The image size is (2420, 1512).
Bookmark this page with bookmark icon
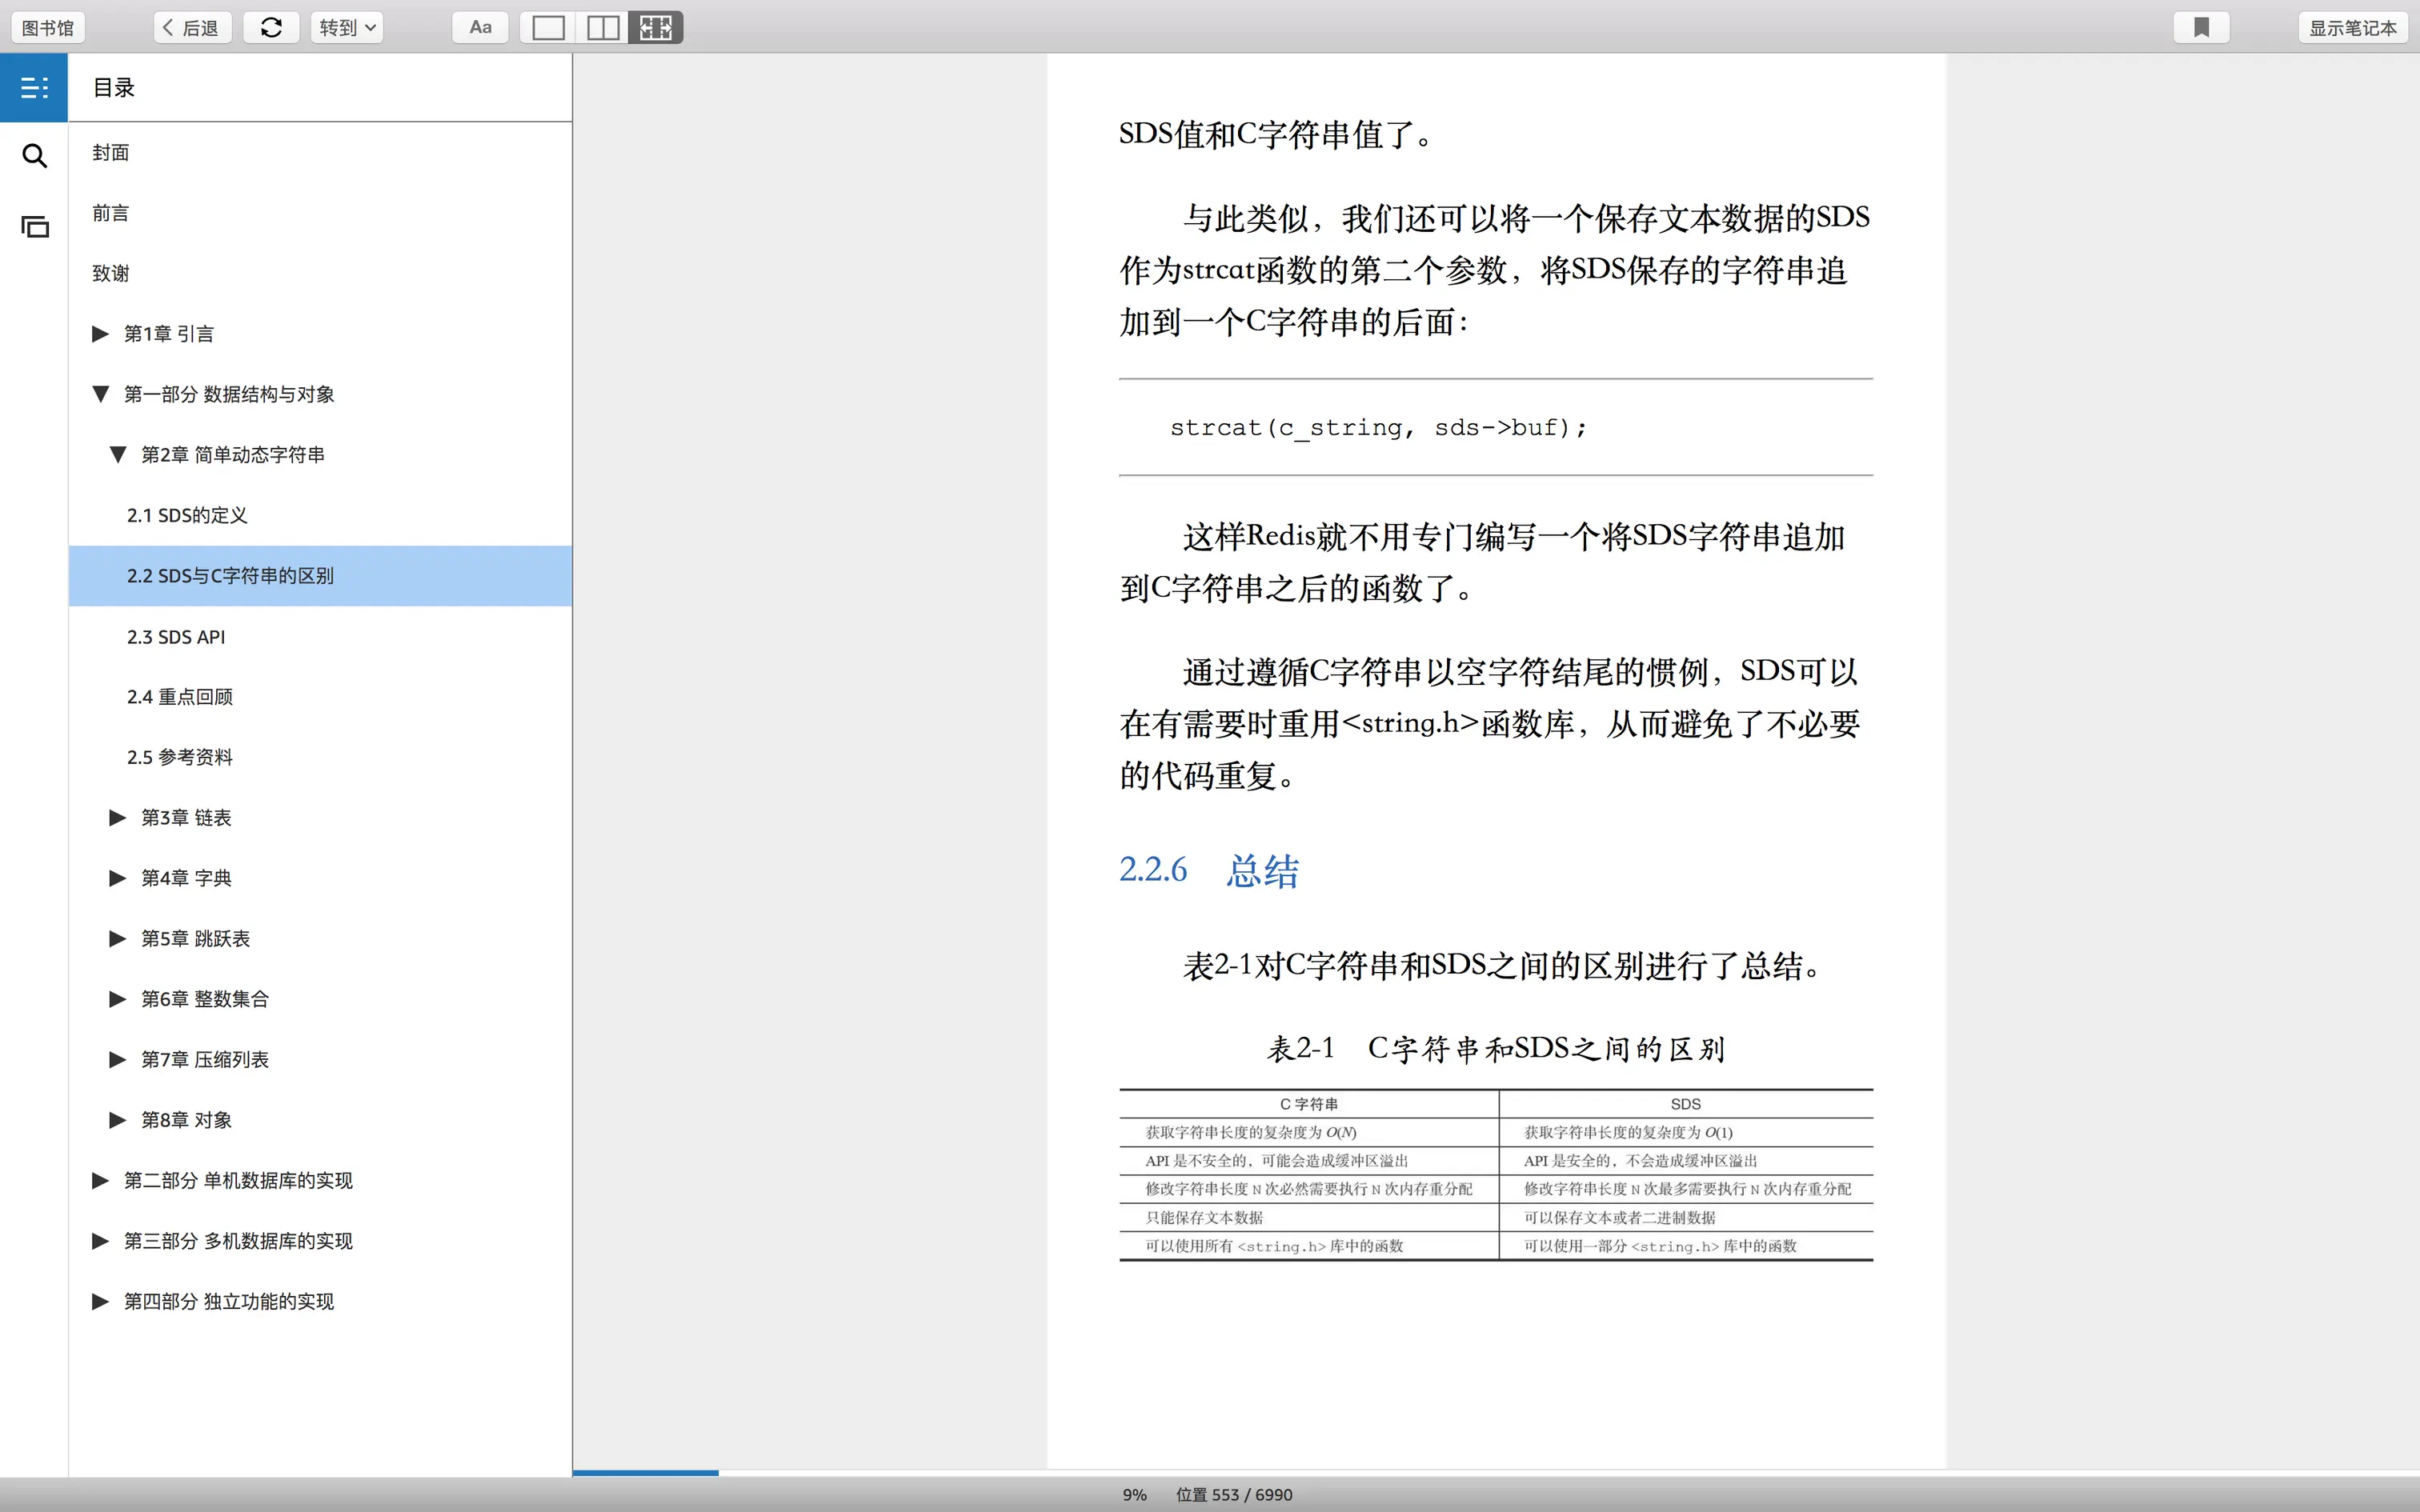pyautogui.click(x=2201, y=28)
